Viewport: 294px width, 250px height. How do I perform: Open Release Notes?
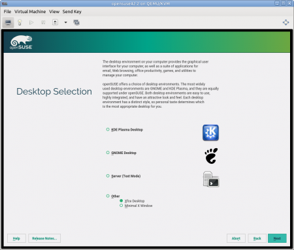click(44, 238)
